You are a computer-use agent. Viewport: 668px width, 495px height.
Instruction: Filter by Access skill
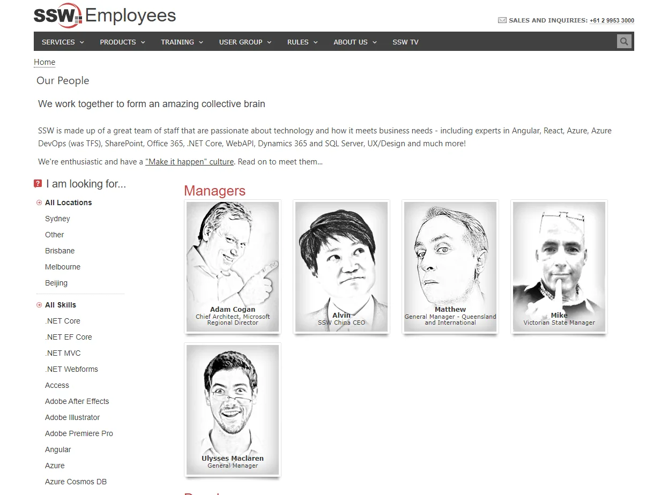coord(57,385)
